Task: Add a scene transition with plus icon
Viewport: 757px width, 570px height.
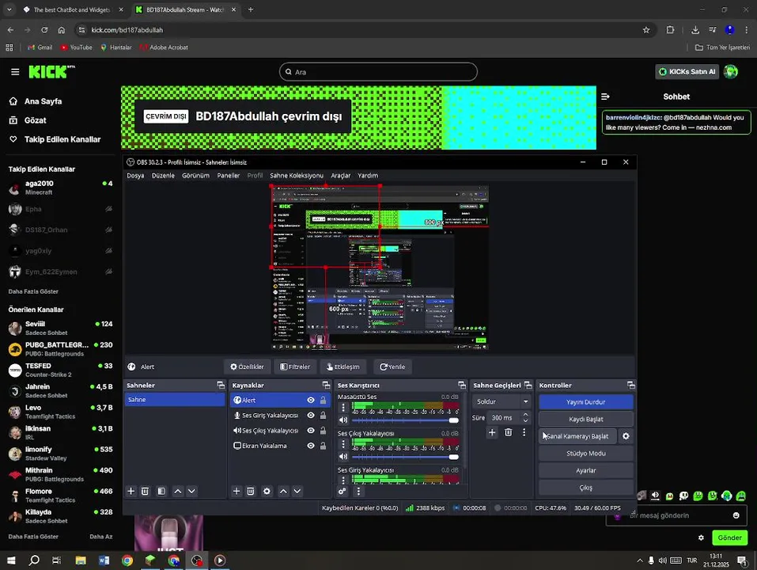Action: pyautogui.click(x=492, y=432)
